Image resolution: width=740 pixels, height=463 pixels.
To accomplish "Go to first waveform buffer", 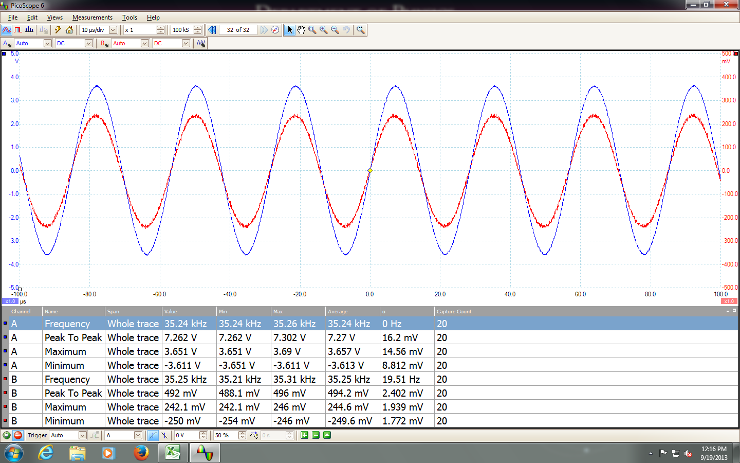I will 212,30.
